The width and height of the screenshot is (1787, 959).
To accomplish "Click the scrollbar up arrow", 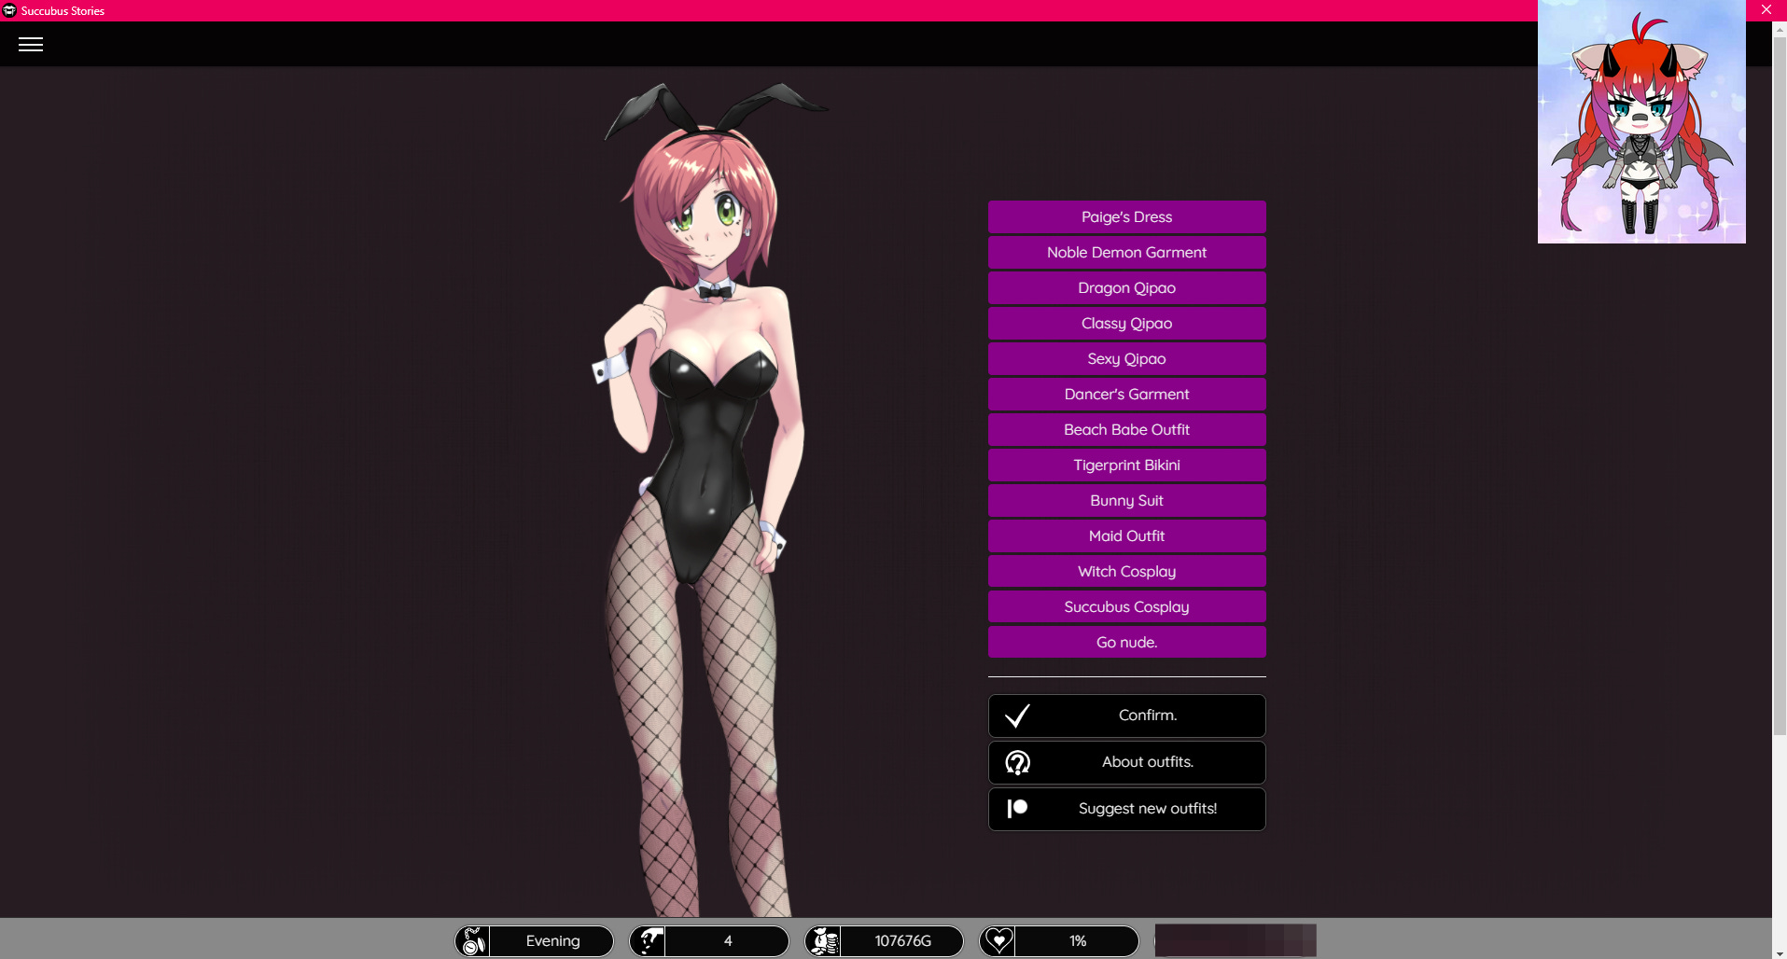I will point(1780,29).
